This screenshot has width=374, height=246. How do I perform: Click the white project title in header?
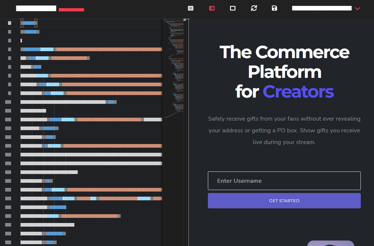click(36, 8)
